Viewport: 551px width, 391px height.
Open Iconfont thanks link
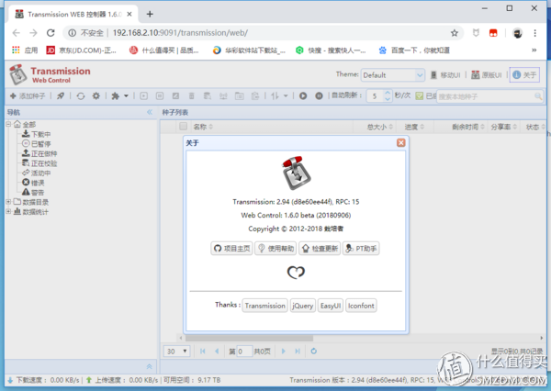click(361, 306)
